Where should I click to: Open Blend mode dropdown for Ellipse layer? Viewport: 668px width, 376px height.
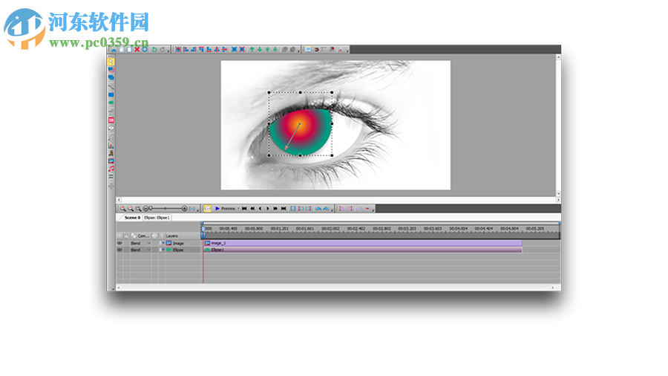(x=148, y=250)
